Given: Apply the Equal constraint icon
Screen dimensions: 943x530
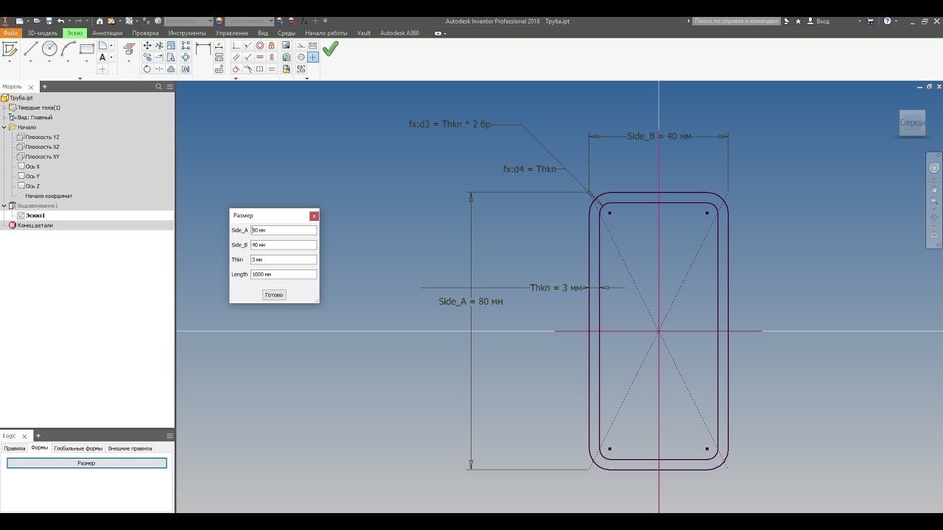Looking at the screenshot, I should 272,69.
